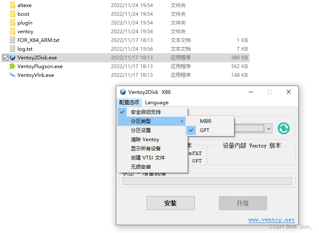The height and width of the screenshot is (233, 319).
Task: Click the 2022/11/24 19:56 date cell
Action: (x=132, y=49)
